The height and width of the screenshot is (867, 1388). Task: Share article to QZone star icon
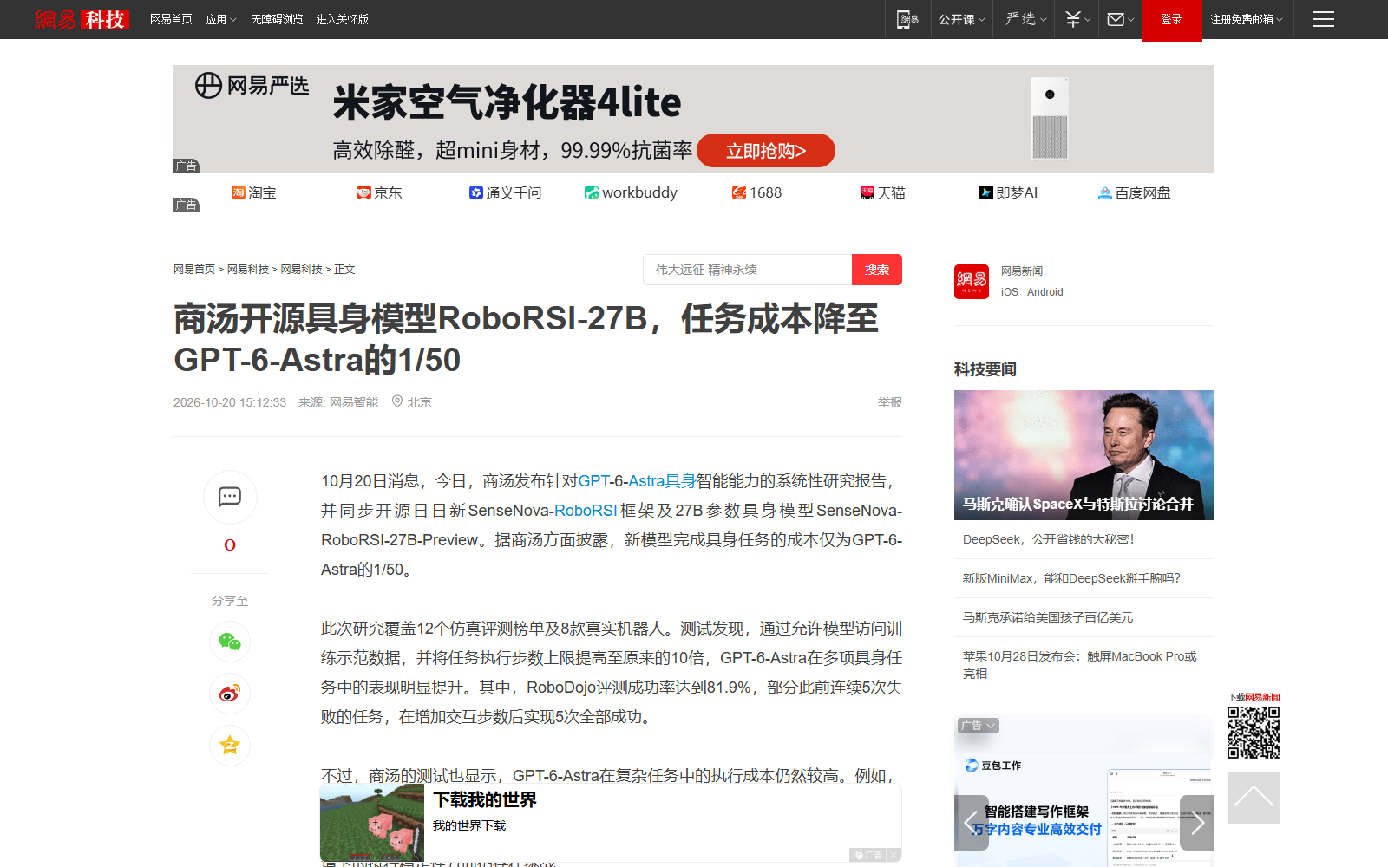(230, 745)
